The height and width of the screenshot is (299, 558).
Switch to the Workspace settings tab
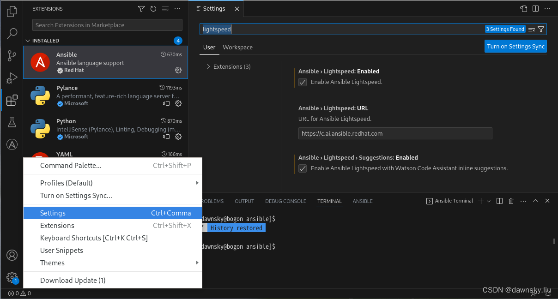point(237,47)
